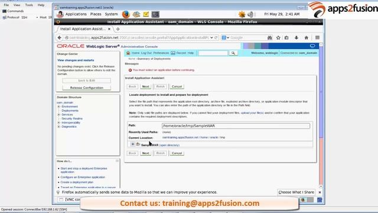Click the top Cancel button
378x213 pixels.
[177, 86]
